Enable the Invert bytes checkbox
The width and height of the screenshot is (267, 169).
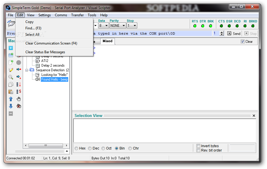pyautogui.click(x=198, y=146)
